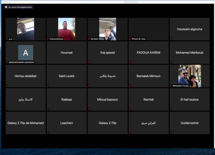Click the Oulderrachid participant tile

coord(189,123)
